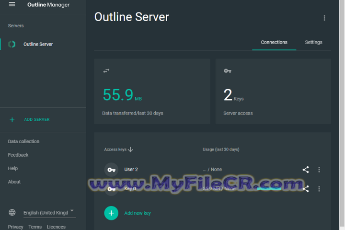Screen dimensions: 345x230
Task: Click the Add new key label
Action: click(x=138, y=213)
